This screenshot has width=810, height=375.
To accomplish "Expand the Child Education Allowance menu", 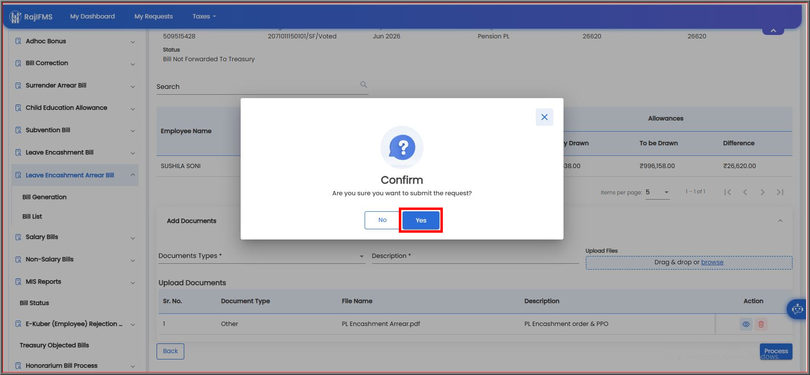I will (133, 109).
